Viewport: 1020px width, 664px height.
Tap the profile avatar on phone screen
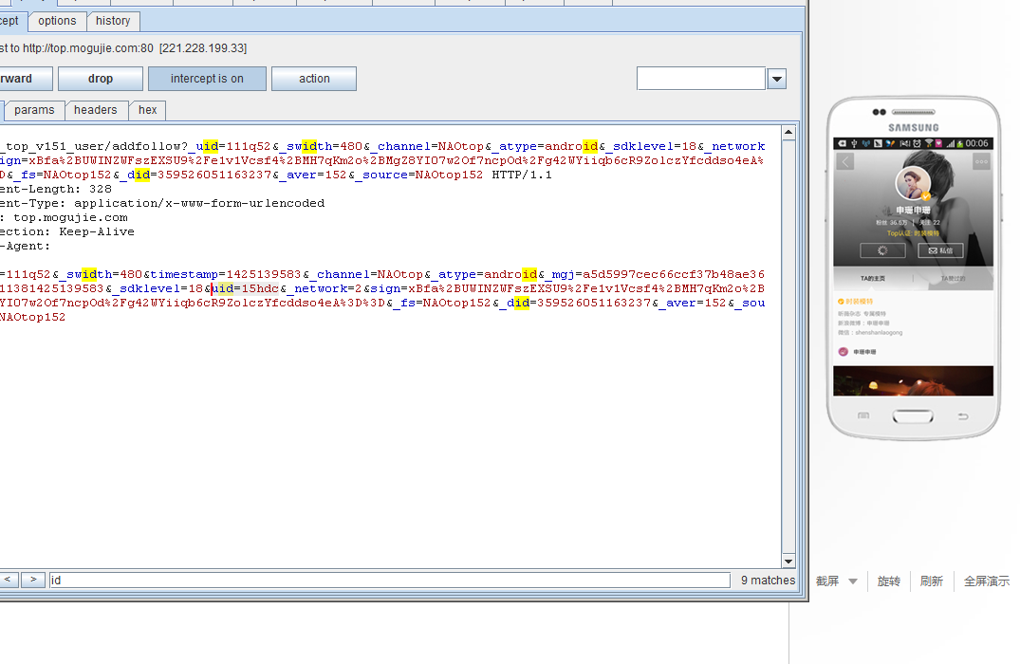pos(913,183)
